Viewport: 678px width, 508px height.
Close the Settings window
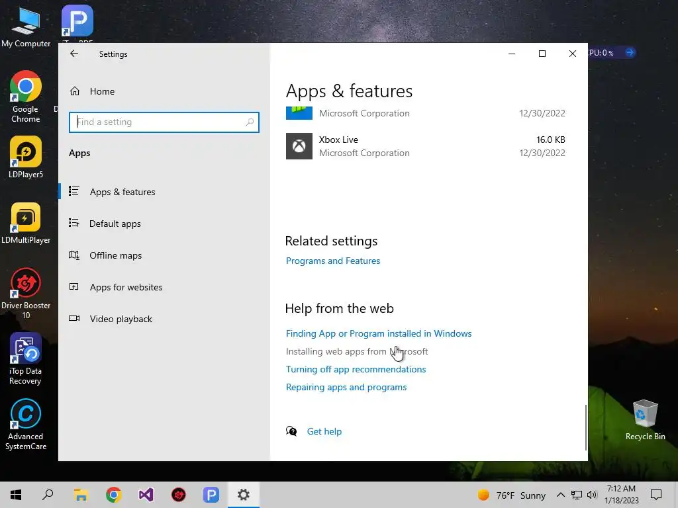[x=573, y=54]
